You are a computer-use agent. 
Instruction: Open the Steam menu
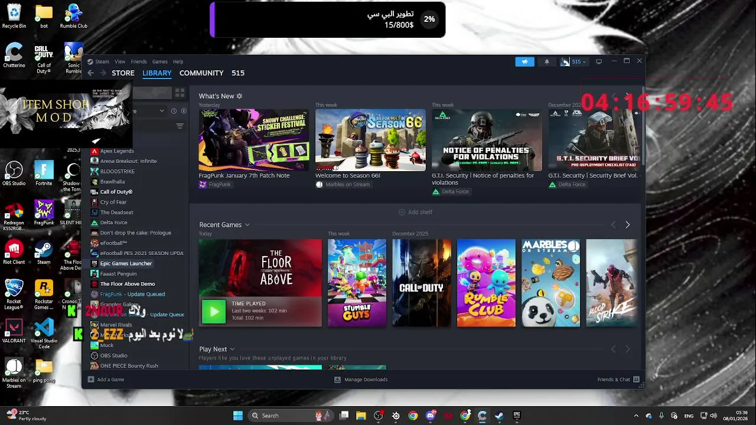coord(102,61)
